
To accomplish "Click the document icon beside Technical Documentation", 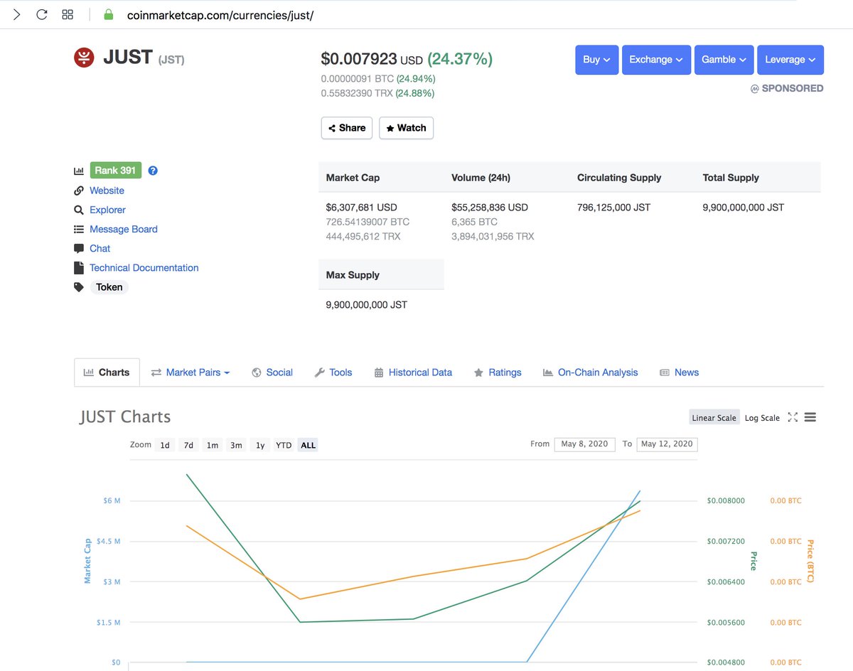I will pyautogui.click(x=79, y=268).
